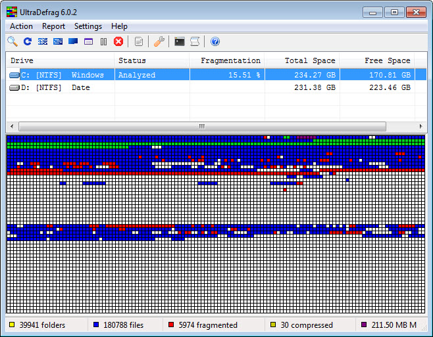The height and width of the screenshot is (337, 433).
Task: Click the 5974 fragmented status entry
Action: tap(208, 325)
